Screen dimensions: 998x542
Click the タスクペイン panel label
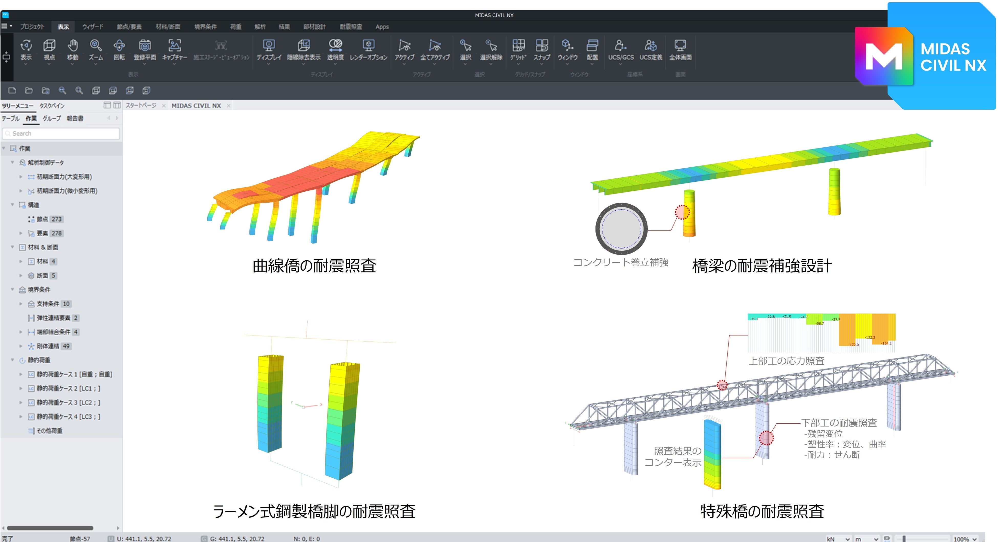(x=51, y=106)
